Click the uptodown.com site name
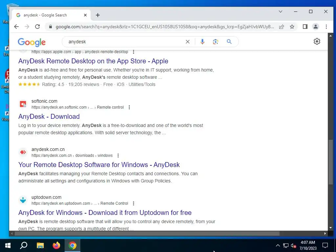Image resolution: width=336 pixels, height=252 pixels. coord(46,197)
